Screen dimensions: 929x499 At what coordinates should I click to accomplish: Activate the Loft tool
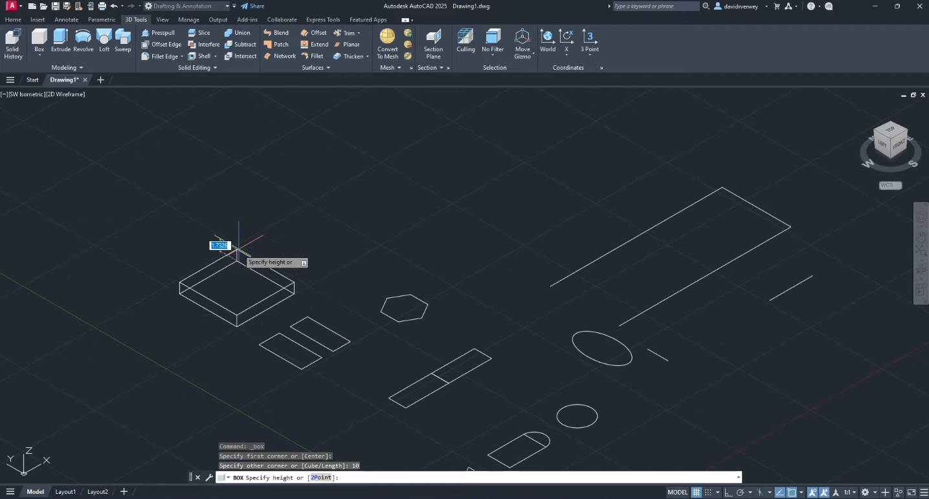tap(104, 40)
